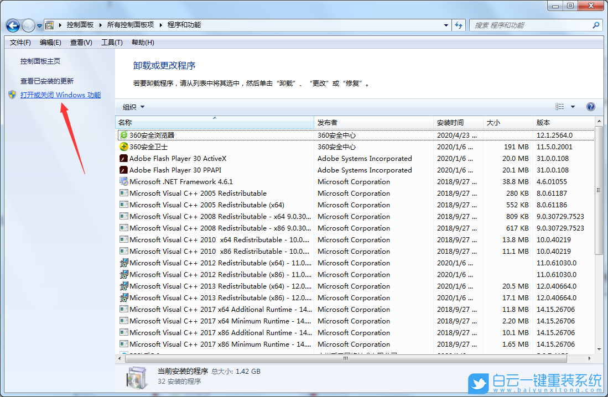Click the shield icon beside Windows 功能 link
This screenshot has height=397, width=608.
(12, 95)
